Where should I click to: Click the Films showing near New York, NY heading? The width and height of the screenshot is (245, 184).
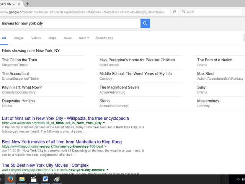pyautogui.click(x=31, y=51)
